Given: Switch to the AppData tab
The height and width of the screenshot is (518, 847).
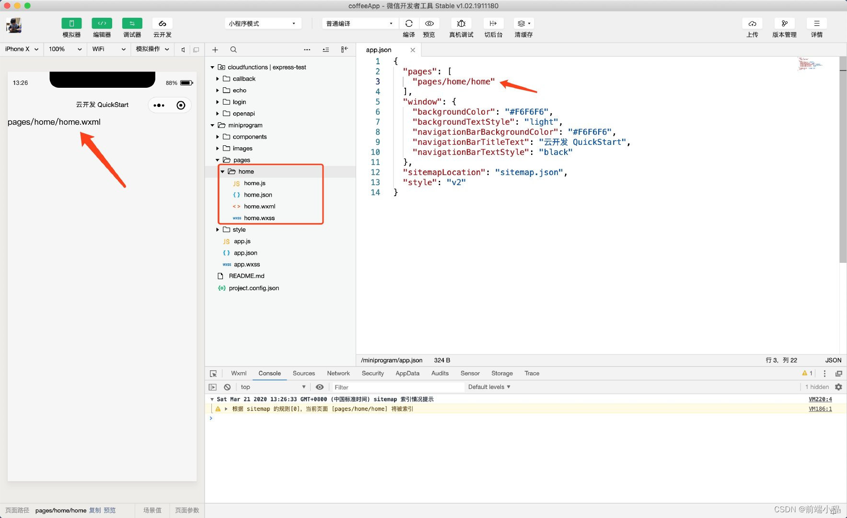Looking at the screenshot, I should [x=407, y=373].
